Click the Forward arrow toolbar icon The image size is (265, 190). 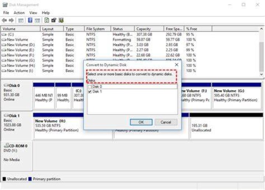click(x=11, y=21)
